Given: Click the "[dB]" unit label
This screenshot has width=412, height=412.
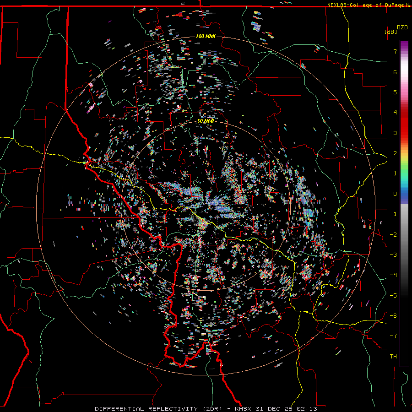Looking at the screenshot, I should [x=390, y=32].
